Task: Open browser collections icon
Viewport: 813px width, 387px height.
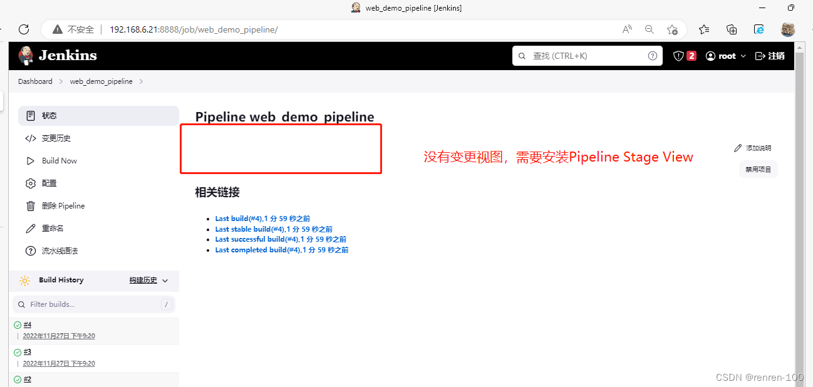Action: 732,29
